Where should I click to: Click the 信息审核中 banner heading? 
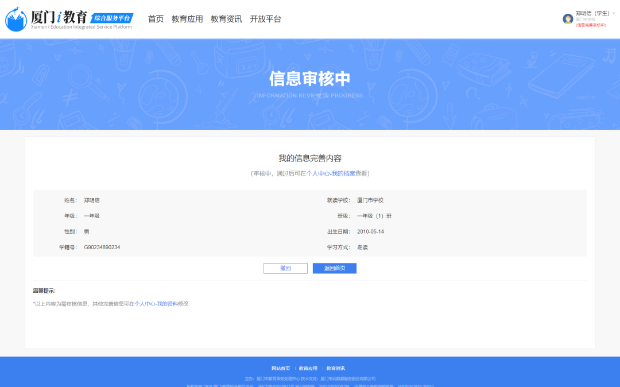point(309,79)
